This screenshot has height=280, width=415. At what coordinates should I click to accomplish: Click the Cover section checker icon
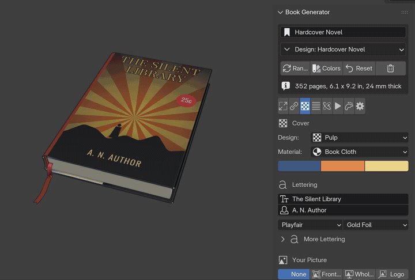(x=283, y=123)
